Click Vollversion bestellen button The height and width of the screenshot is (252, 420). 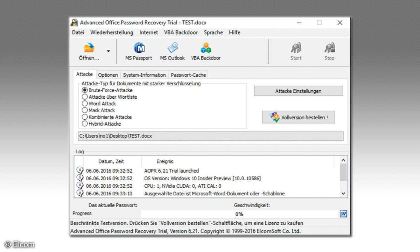click(298, 117)
